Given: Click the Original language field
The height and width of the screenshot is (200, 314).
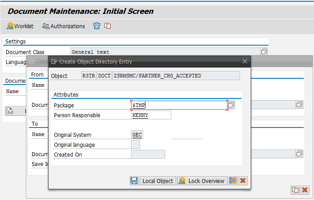Looking at the screenshot, I should click(x=136, y=145).
